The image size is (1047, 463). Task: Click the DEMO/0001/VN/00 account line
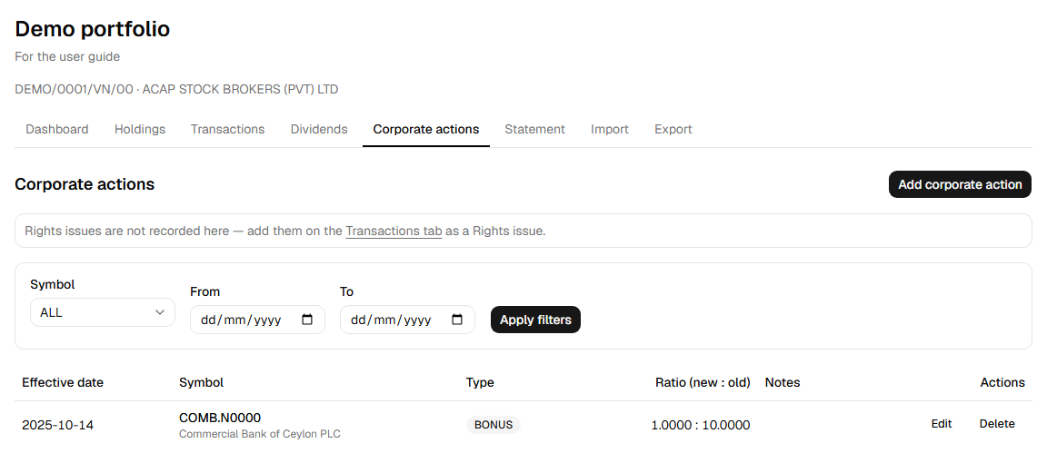(x=176, y=89)
